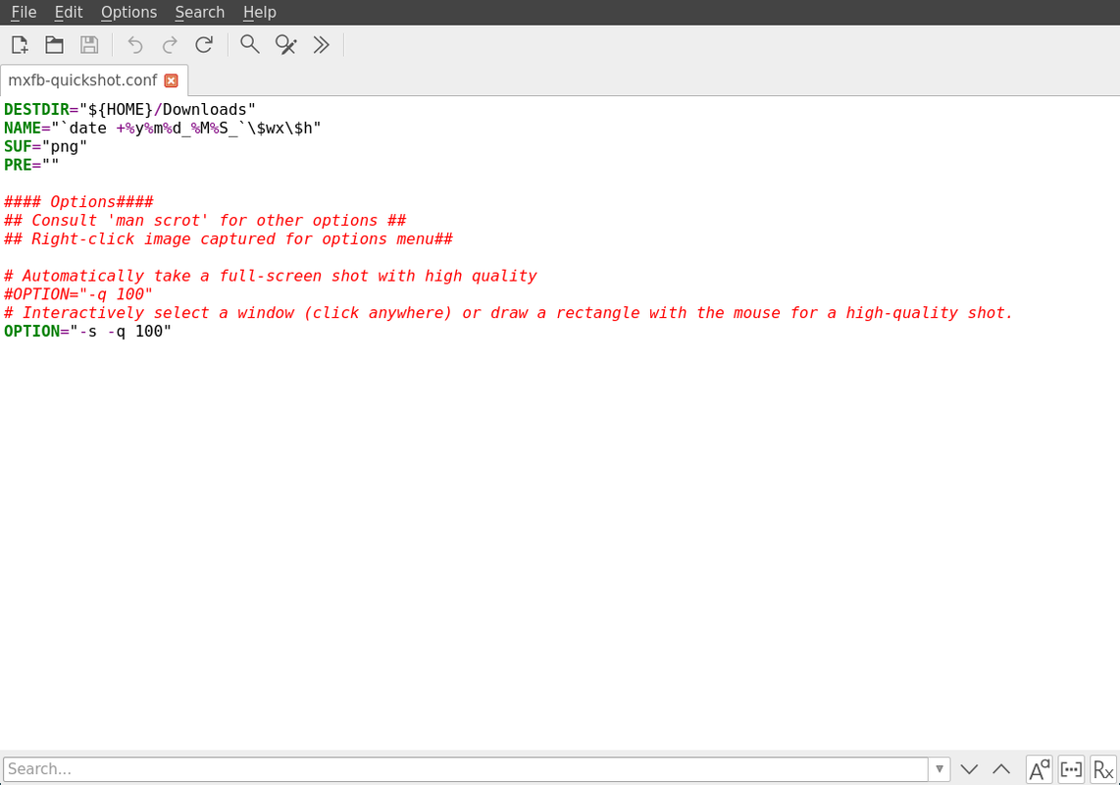Find previous match with up chevron
This screenshot has width=1120, height=785.
click(1001, 769)
